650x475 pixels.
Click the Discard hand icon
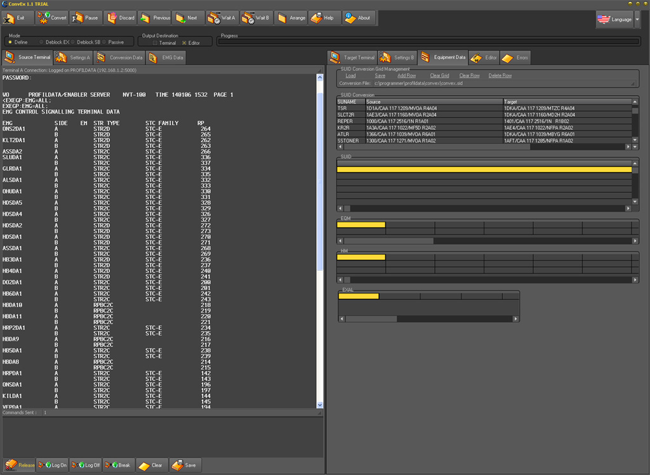(112, 18)
